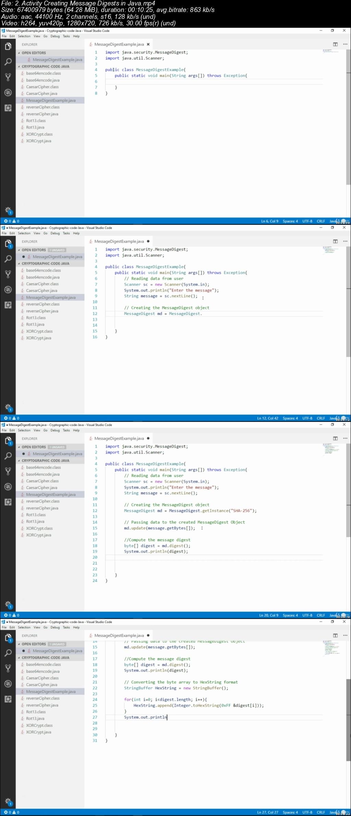Image resolution: width=351 pixels, height=816 pixels.
Task: Open Selection menu in the 00:02:06 frame
Action: click(24, 36)
